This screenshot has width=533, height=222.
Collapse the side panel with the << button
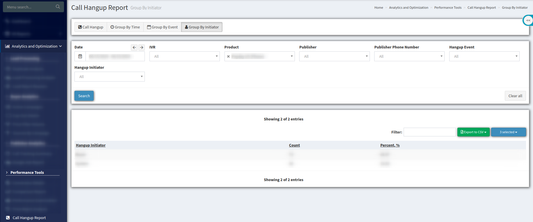pos(528,20)
